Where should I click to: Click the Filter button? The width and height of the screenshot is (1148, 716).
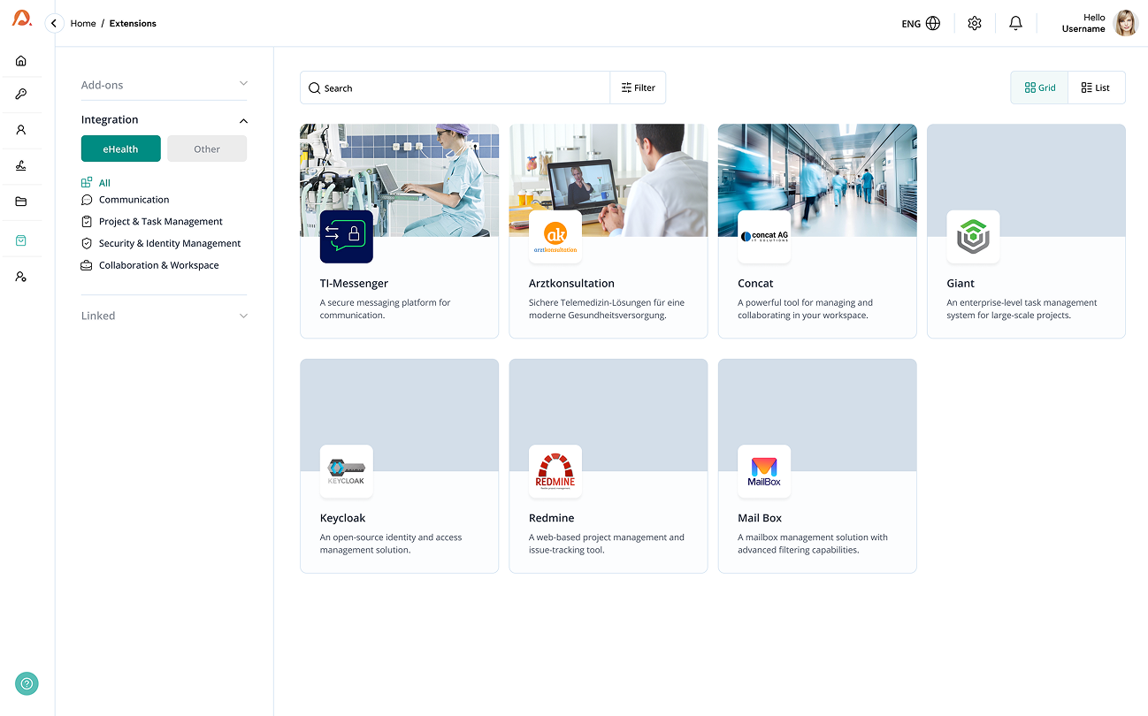click(638, 88)
